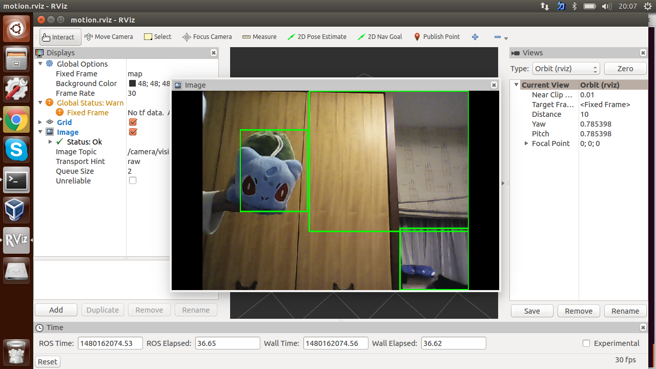Collapse the Global Options tree node
Image resolution: width=656 pixels, height=369 pixels.
pyautogui.click(x=40, y=64)
